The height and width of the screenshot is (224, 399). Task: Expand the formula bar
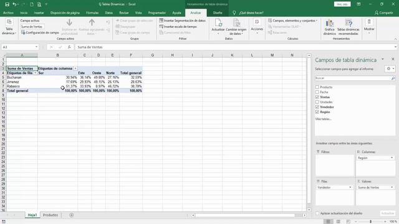point(395,47)
